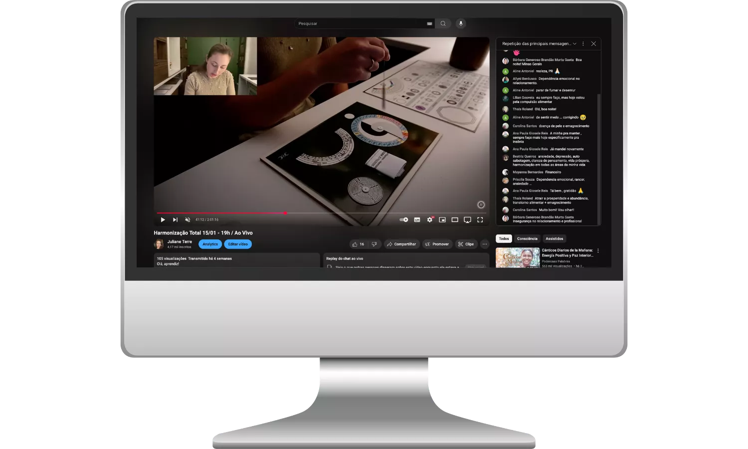Click Allyni Berdusco's avatar in the chat
This screenshot has width=748, height=449.
(505, 79)
